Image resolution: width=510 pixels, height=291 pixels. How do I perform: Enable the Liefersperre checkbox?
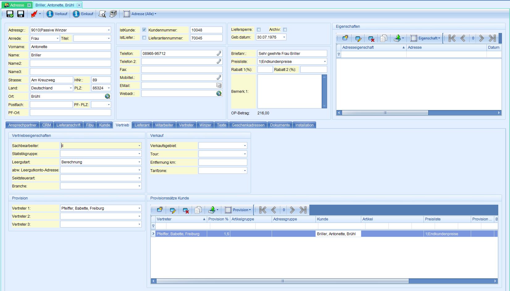[x=259, y=30]
